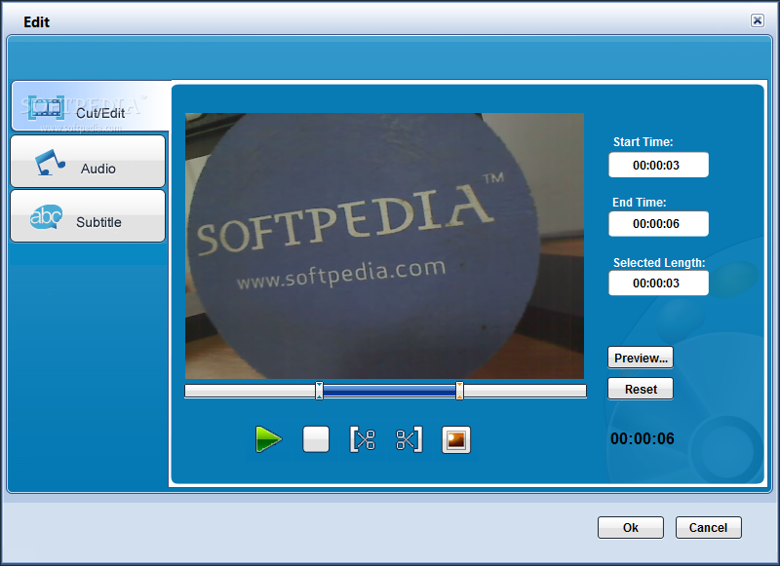Screen dimensions: 780x566
Task: Open the Cut/Edit tab
Action: click(90, 106)
